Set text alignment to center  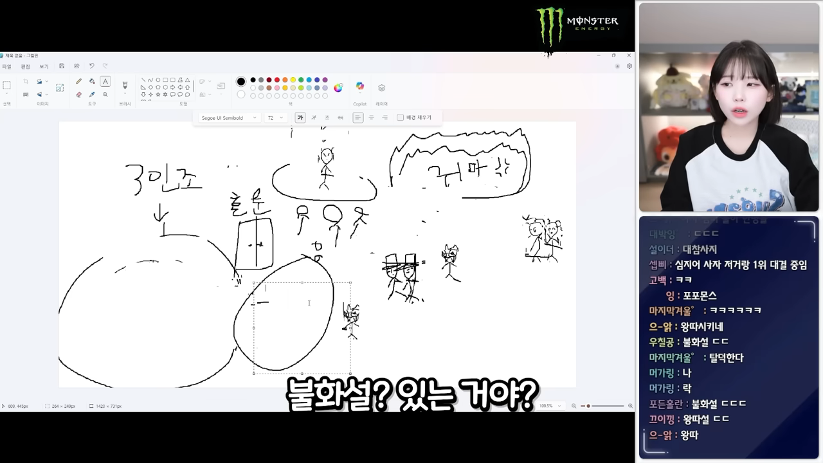tap(371, 118)
